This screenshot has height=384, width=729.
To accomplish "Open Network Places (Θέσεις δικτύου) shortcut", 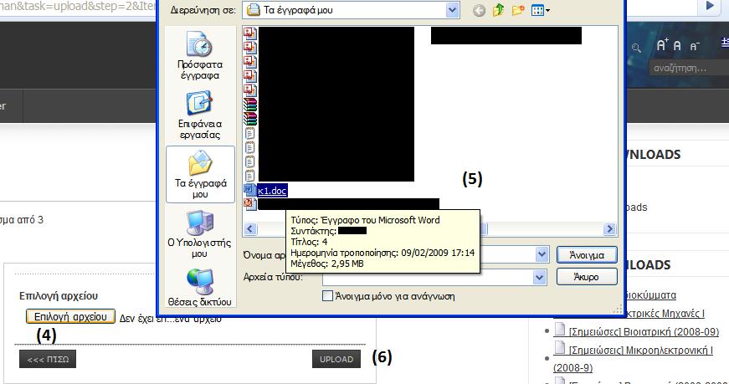I will (199, 286).
